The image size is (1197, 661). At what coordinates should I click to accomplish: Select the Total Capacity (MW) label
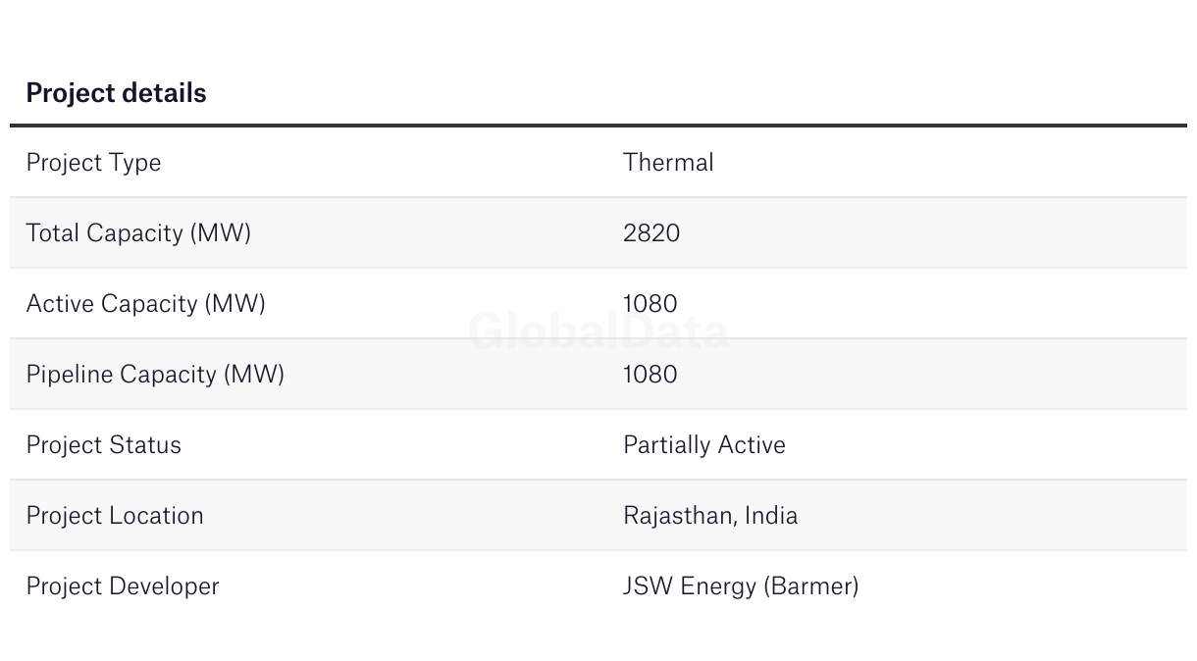(138, 233)
